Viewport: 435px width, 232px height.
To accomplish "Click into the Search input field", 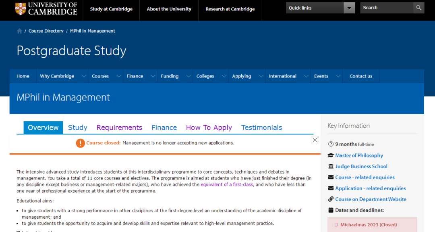I will coord(387,8).
